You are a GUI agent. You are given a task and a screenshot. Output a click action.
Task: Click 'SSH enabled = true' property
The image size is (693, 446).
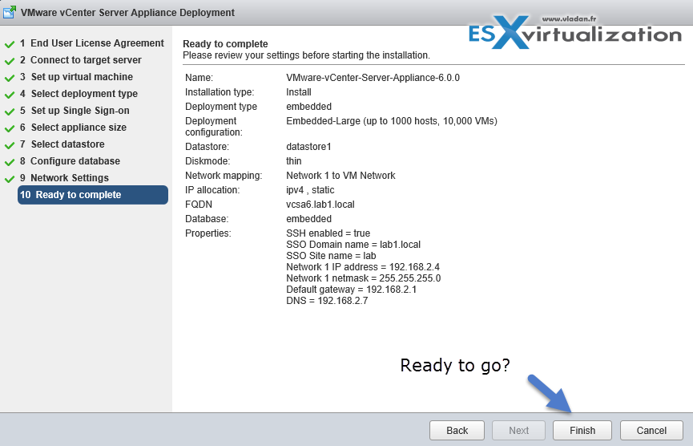tap(328, 233)
